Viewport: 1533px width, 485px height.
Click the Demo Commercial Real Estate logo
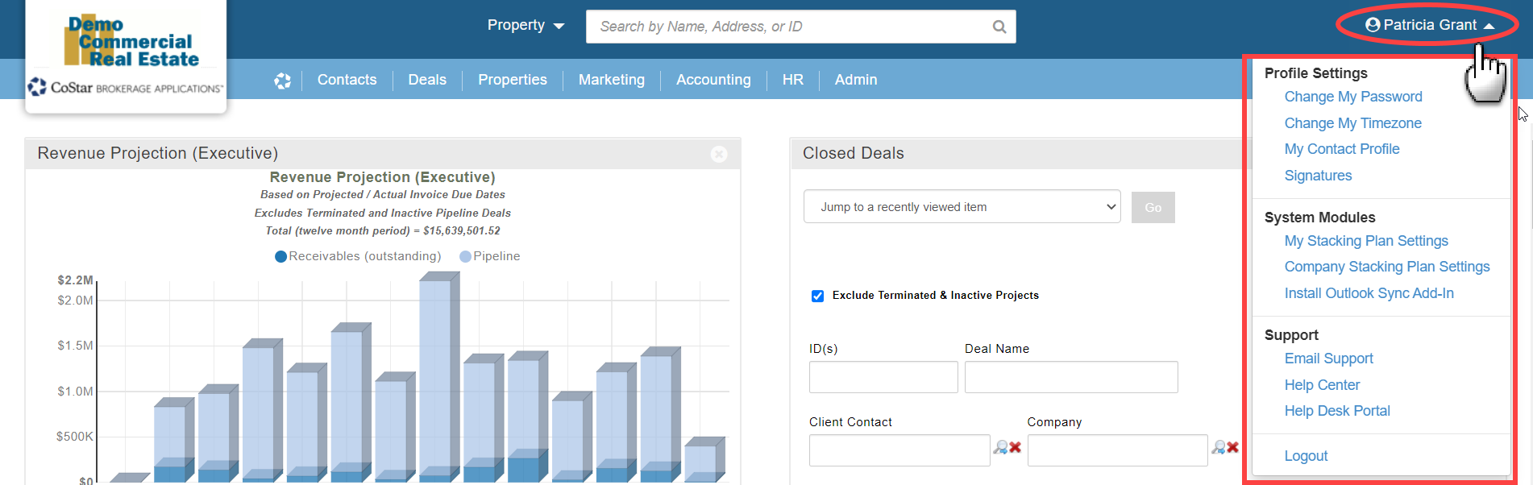click(x=131, y=41)
